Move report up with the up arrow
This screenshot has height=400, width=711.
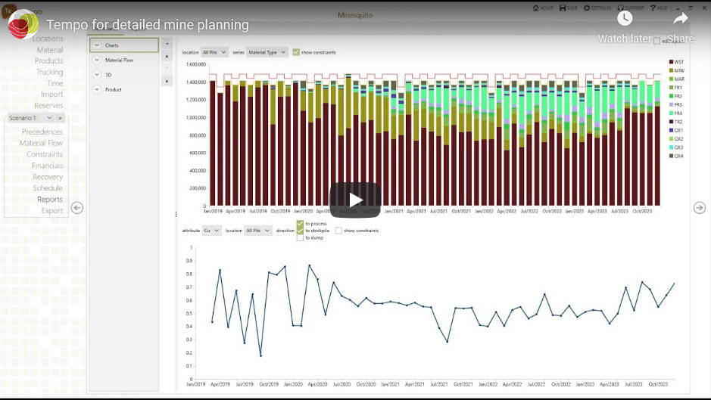167,68
